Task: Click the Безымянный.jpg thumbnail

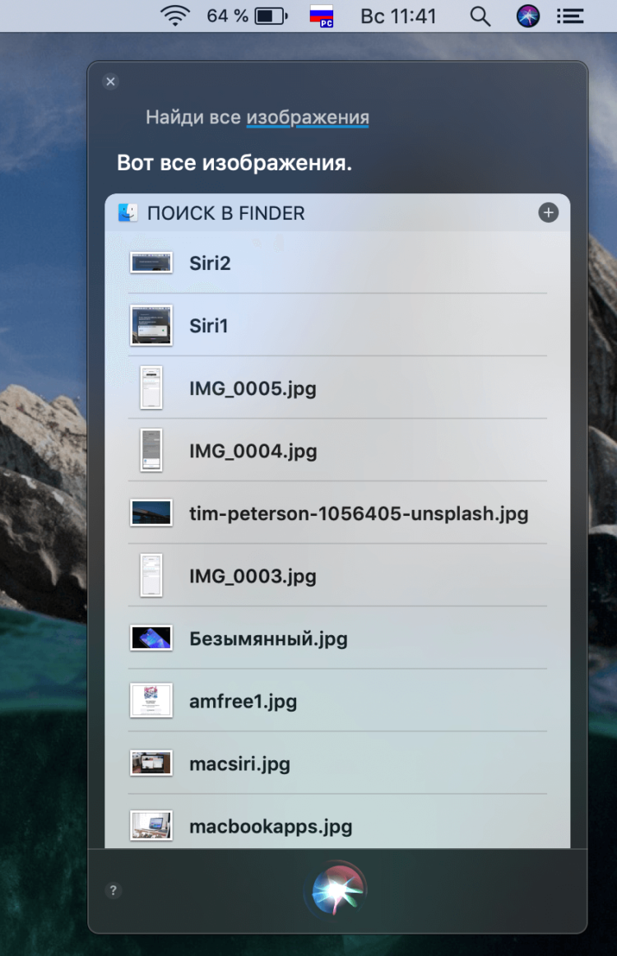Action: click(151, 638)
